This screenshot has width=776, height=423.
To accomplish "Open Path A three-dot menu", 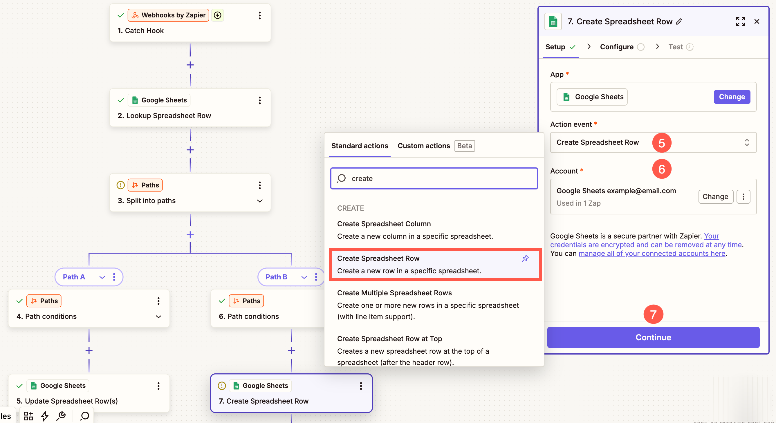I will tap(114, 277).
